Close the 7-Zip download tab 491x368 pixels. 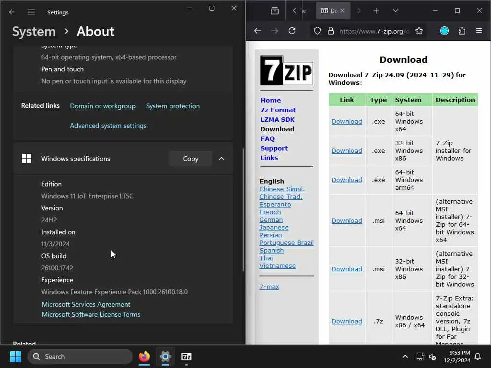pyautogui.click(x=342, y=11)
